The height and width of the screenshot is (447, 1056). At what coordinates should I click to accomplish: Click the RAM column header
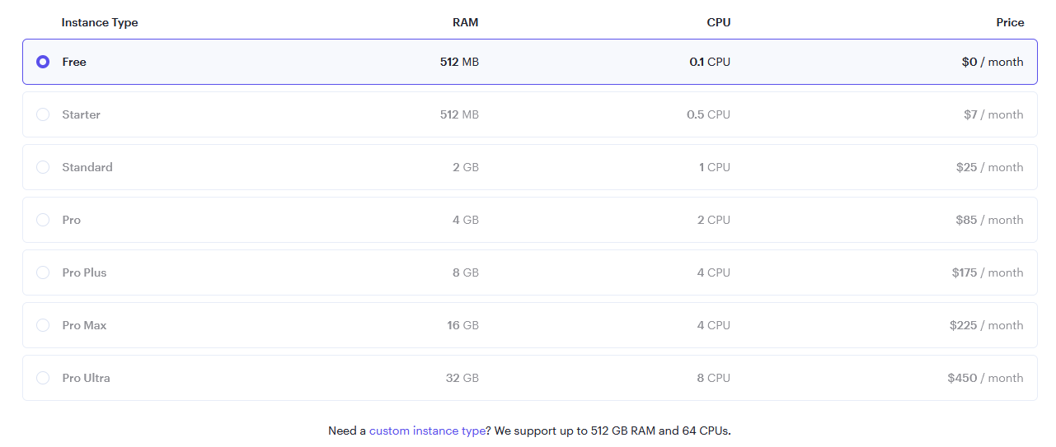tap(465, 22)
